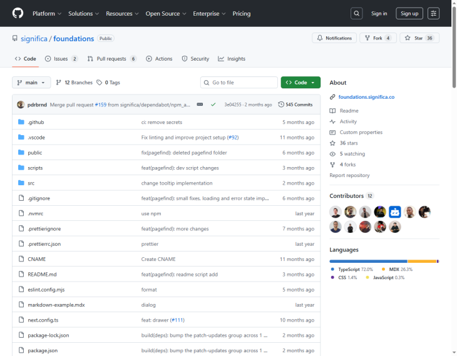Expand the green Code dropdown button
This screenshot has width=457, height=356.
(x=300, y=83)
